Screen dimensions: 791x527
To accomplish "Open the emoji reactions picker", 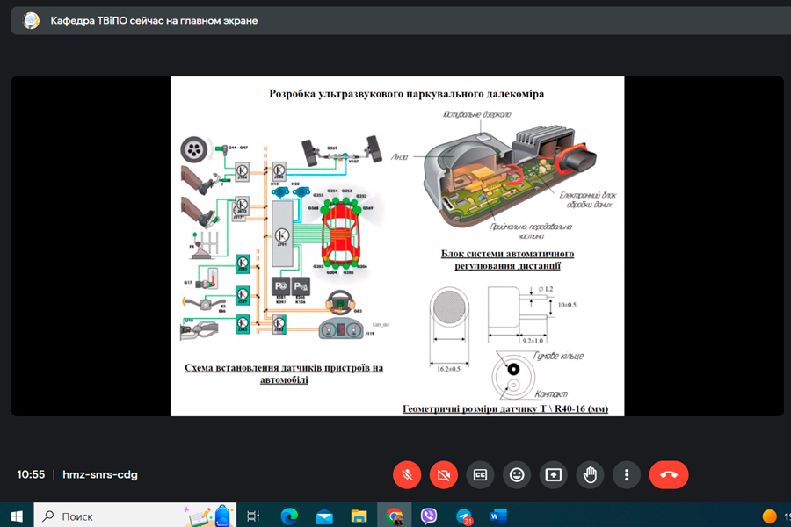I will [517, 474].
